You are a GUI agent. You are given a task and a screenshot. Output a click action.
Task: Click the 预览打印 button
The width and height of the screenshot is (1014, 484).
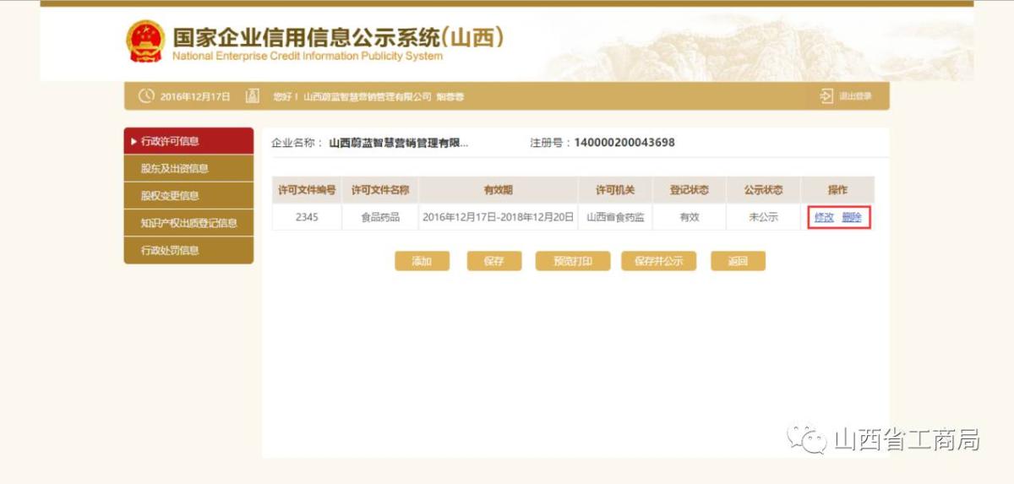572,261
